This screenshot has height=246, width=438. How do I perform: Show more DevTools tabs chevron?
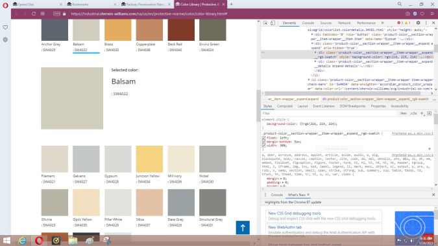click(383, 23)
